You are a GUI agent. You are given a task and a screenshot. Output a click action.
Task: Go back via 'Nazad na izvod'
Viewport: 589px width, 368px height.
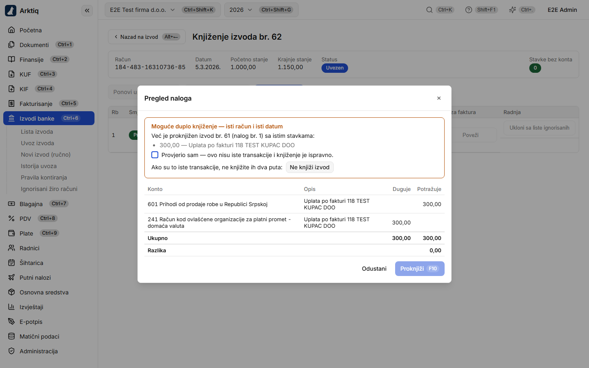147,37
